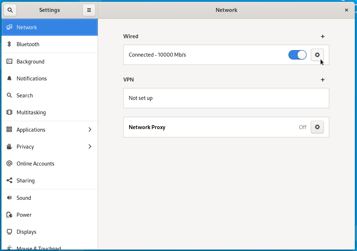Toggle the wired connection switch off
Viewport: 357px width, 251px height.
click(297, 55)
